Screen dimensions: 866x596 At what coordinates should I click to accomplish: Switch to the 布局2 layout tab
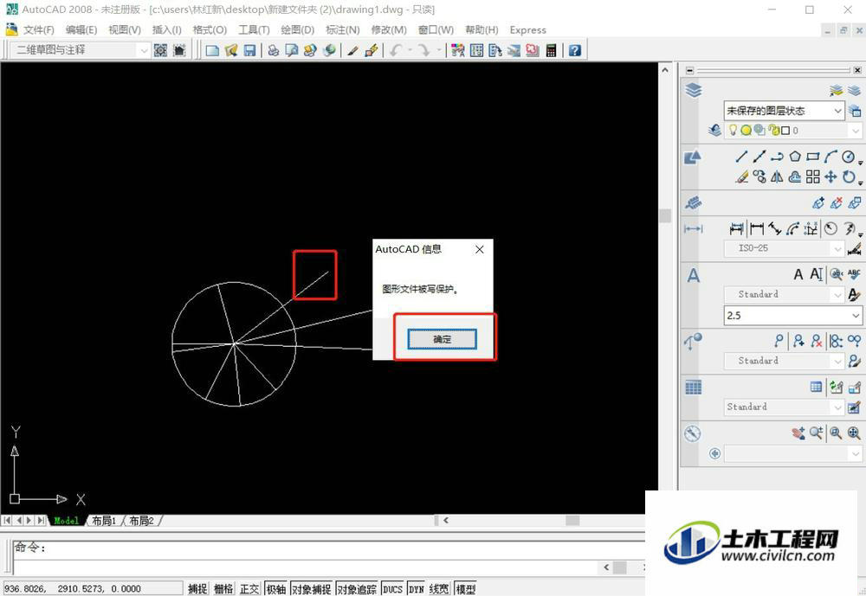[141, 521]
